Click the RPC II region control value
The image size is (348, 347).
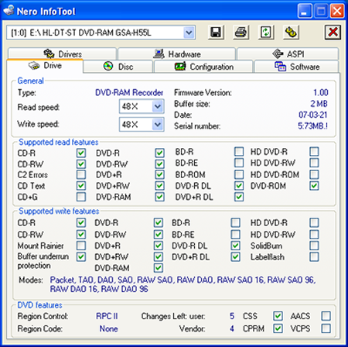point(107,316)
